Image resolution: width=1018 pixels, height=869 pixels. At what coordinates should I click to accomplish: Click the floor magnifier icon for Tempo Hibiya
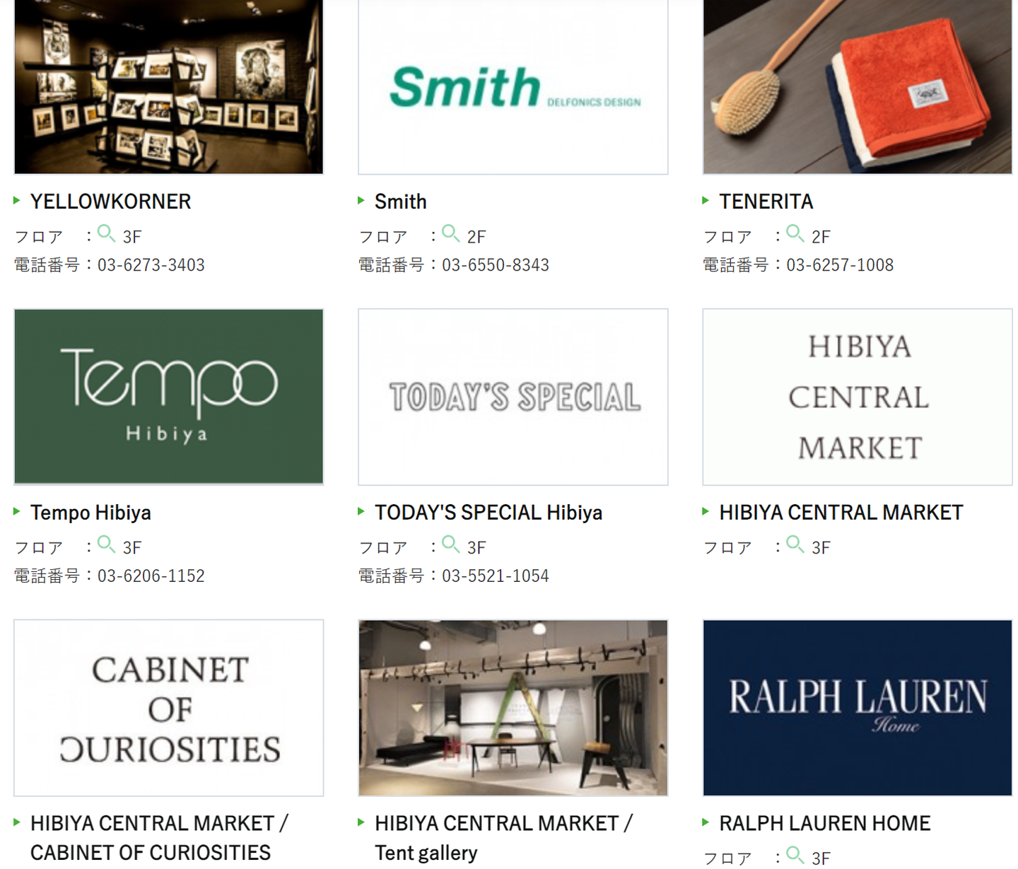tap(106, 544)
